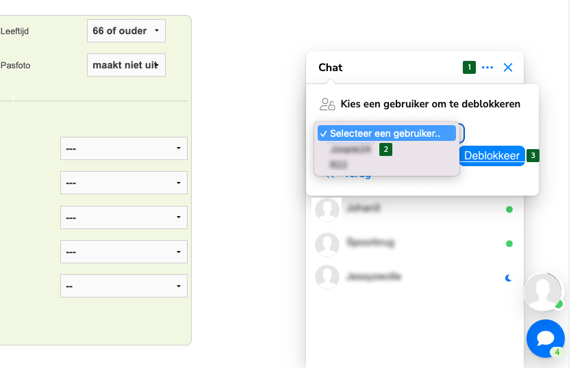Open the Pasfoto 'maakt niet uit' dropdown

click(x=126, y=65)
